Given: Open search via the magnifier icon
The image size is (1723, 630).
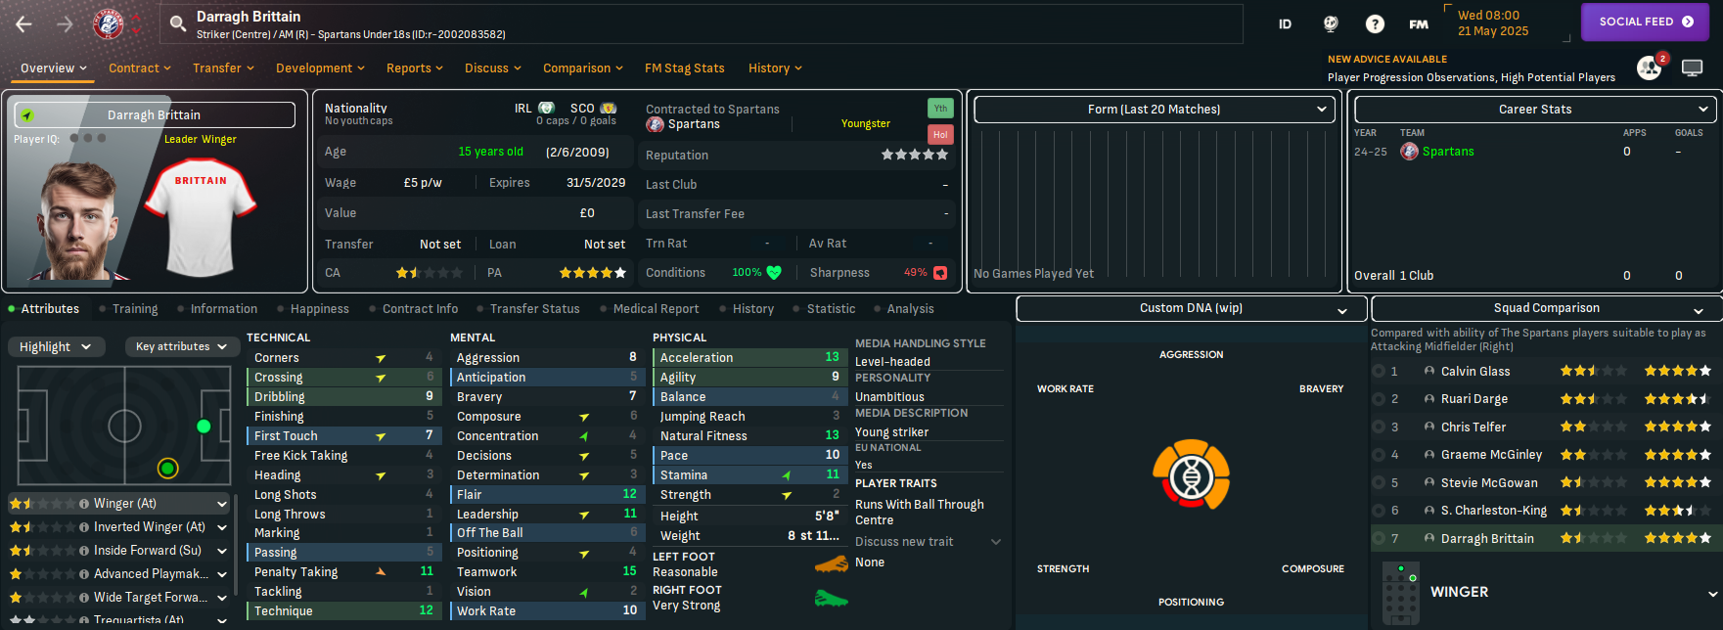Looking at the screenshot, I should [177, 24].
